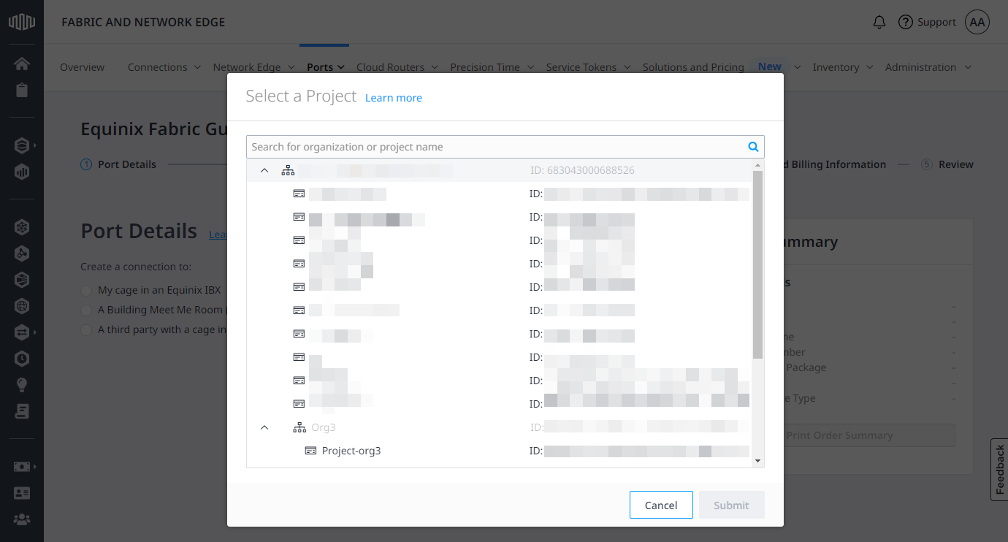
Task: Collapse the Org3 organization chevron
Action: [x=264, y=427]
